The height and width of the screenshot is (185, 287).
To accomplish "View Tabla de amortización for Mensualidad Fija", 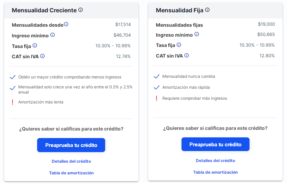I will [x=216, y=172].
